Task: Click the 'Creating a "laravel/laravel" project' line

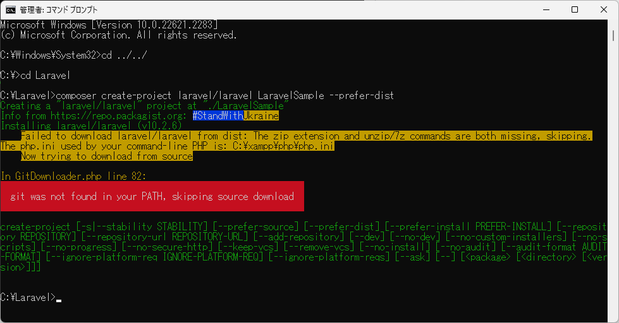Action: 145,105
